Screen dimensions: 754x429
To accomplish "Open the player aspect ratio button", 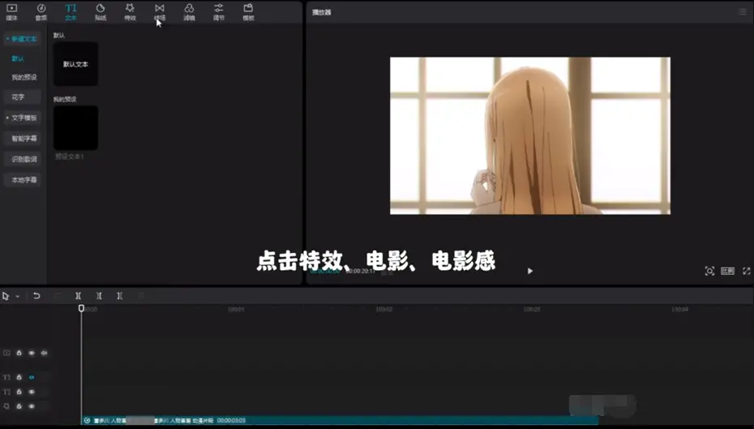I will [x=727, y=271].
